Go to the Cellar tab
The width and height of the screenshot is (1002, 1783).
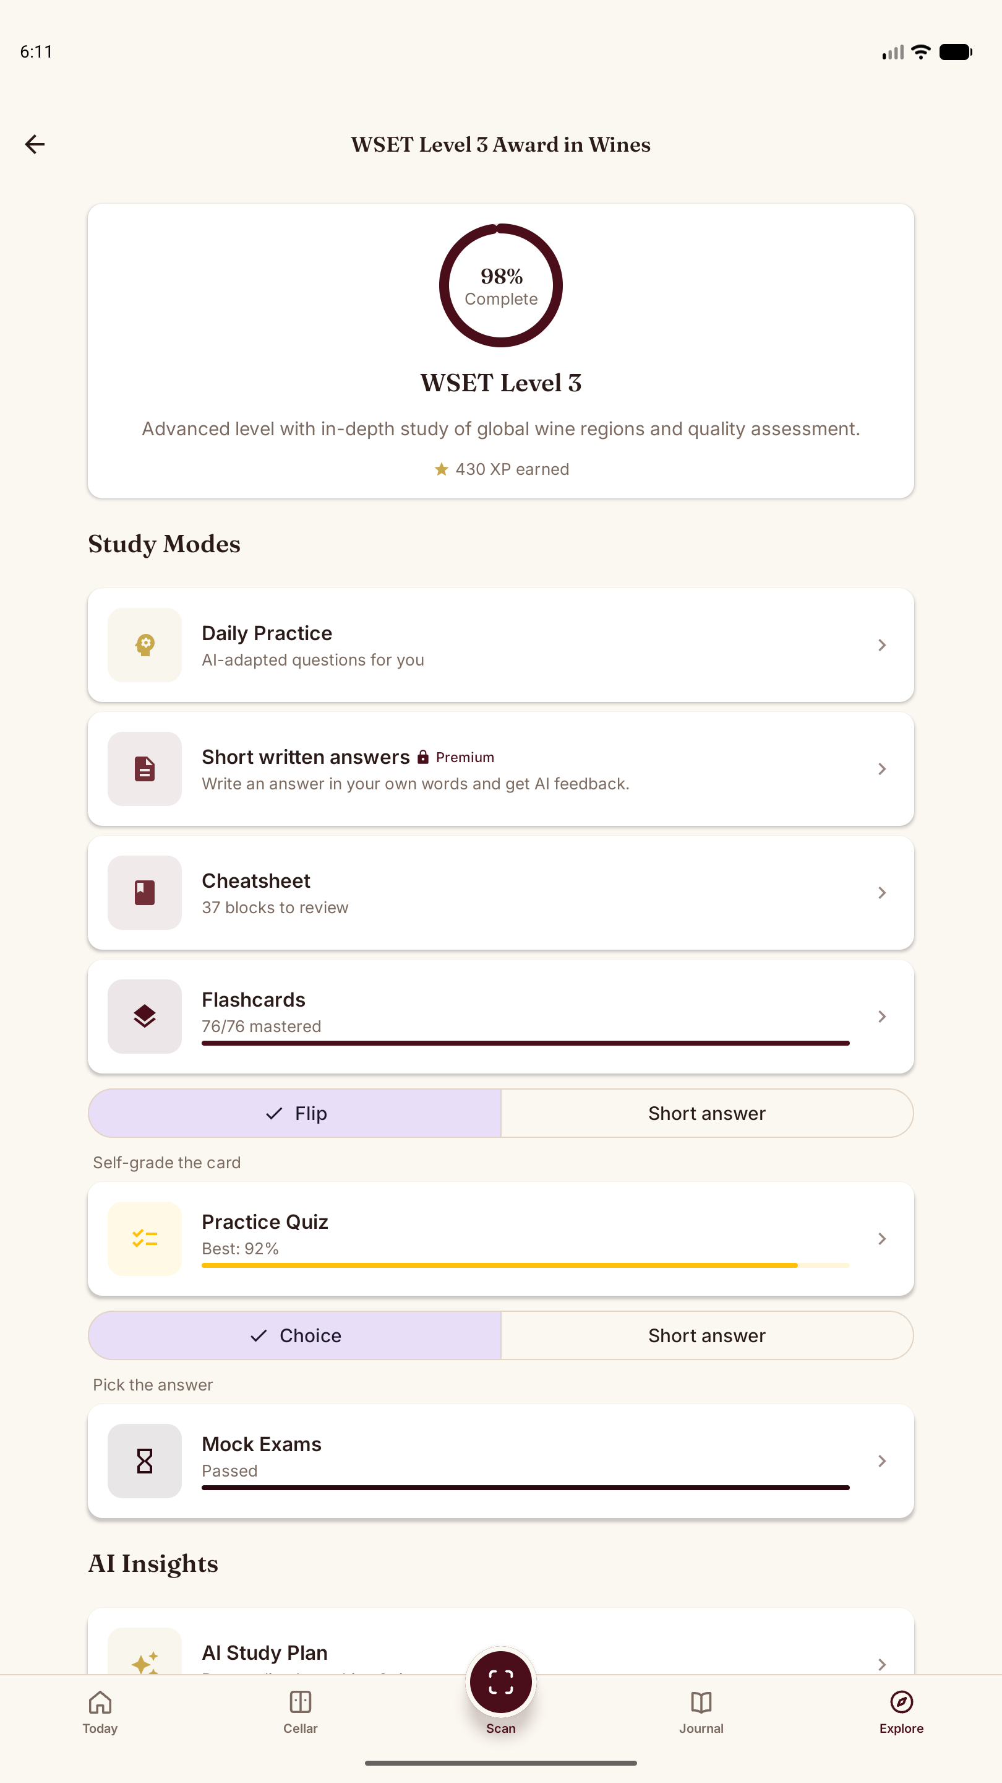click(300, 1712)
